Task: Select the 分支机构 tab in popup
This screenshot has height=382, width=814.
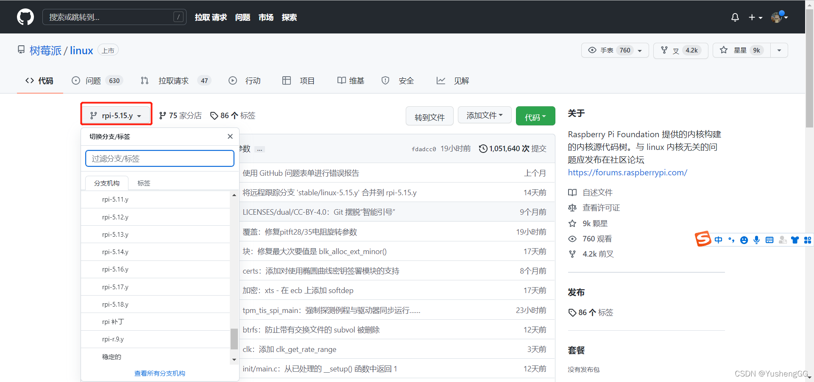Action: tap(107, 183)
